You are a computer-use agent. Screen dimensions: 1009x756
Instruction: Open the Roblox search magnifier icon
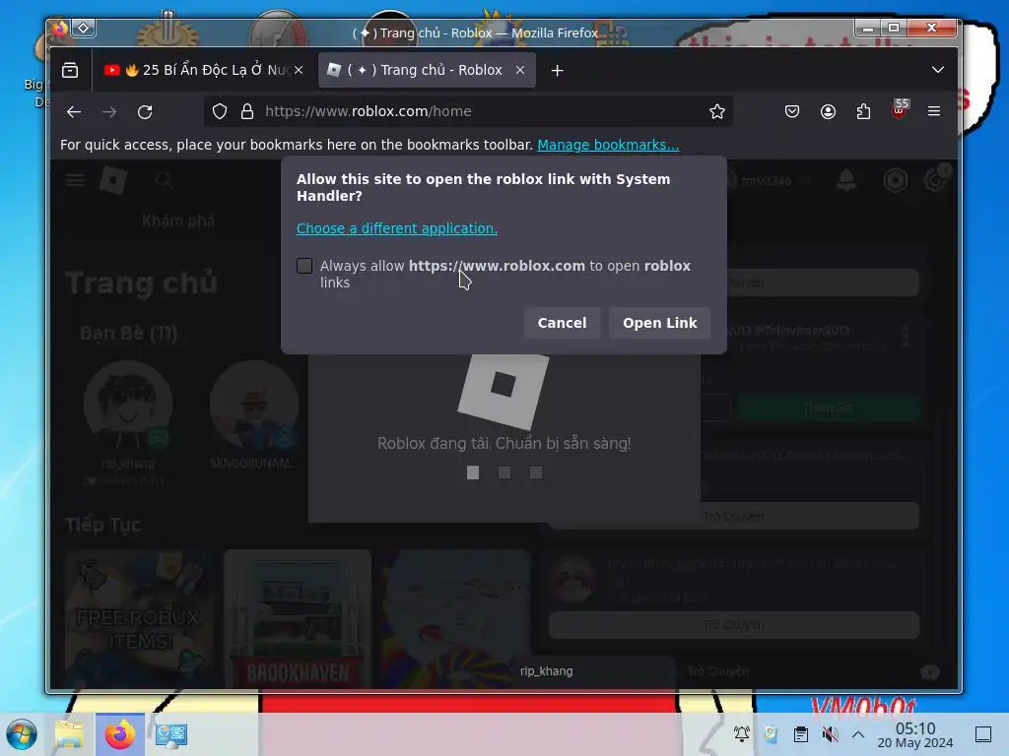click(x=165, y=181)
